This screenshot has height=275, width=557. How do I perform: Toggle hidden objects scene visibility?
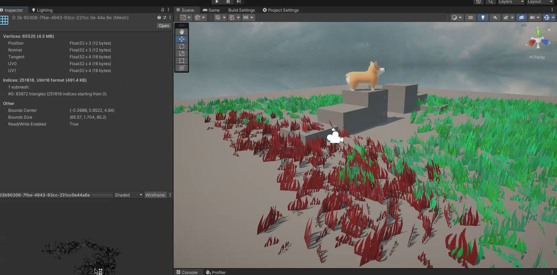pos(522,17)
